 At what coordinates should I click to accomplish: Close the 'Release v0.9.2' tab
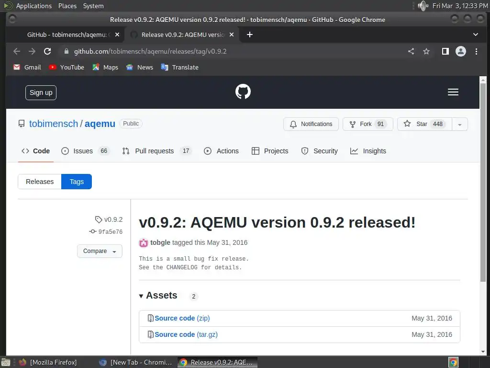tap(232, 34)
